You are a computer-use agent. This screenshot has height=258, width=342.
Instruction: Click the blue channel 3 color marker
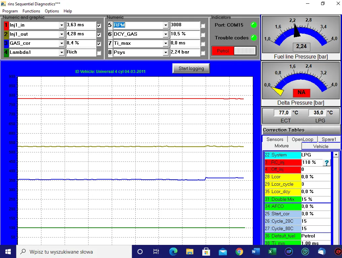[6, 43]
